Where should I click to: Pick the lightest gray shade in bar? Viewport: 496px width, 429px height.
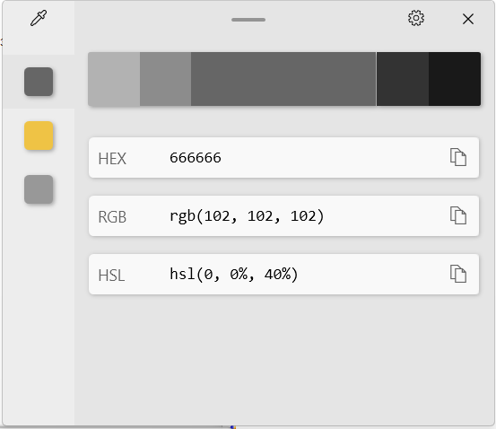coord(114,79)
